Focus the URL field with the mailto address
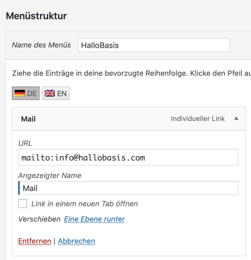 pyautogui.click(x=128, y=158)
